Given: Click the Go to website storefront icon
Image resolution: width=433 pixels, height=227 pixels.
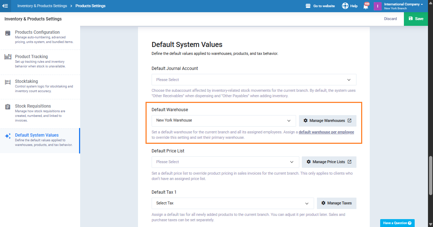Looking at the screenshot, I should click(308, 6).
